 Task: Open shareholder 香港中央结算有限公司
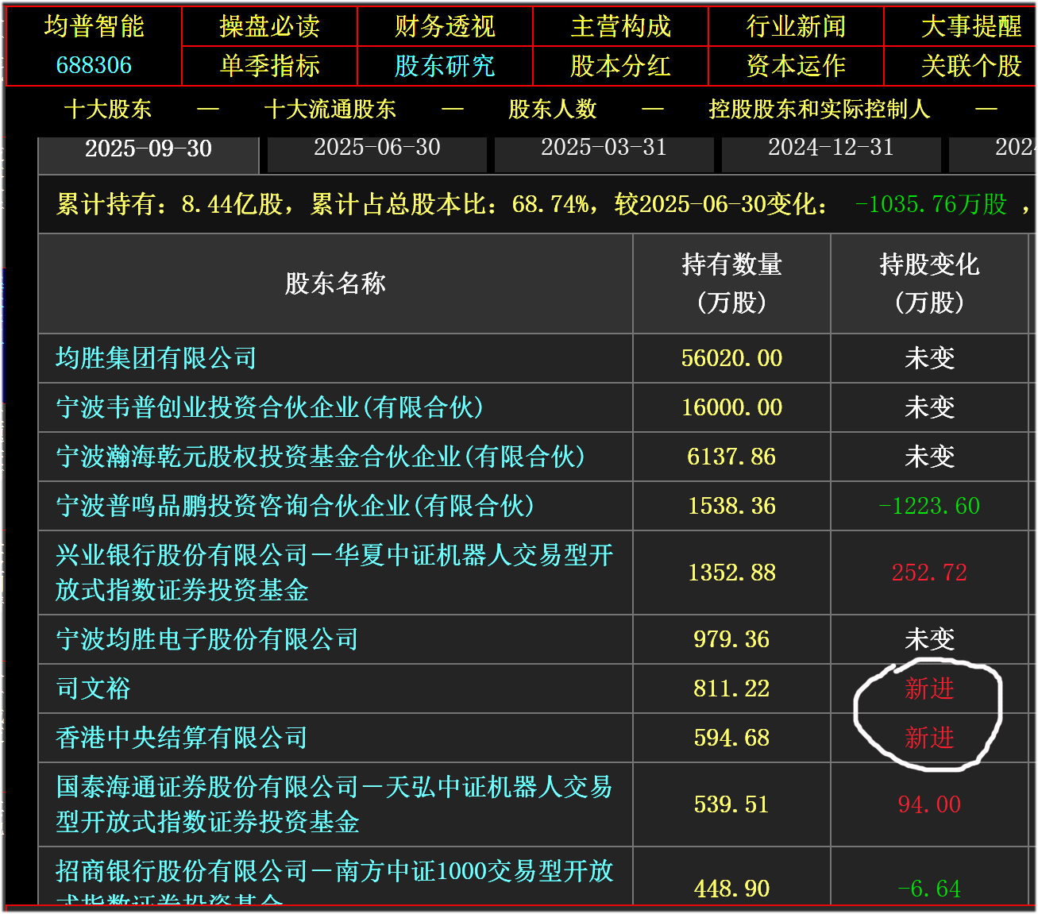182,738
